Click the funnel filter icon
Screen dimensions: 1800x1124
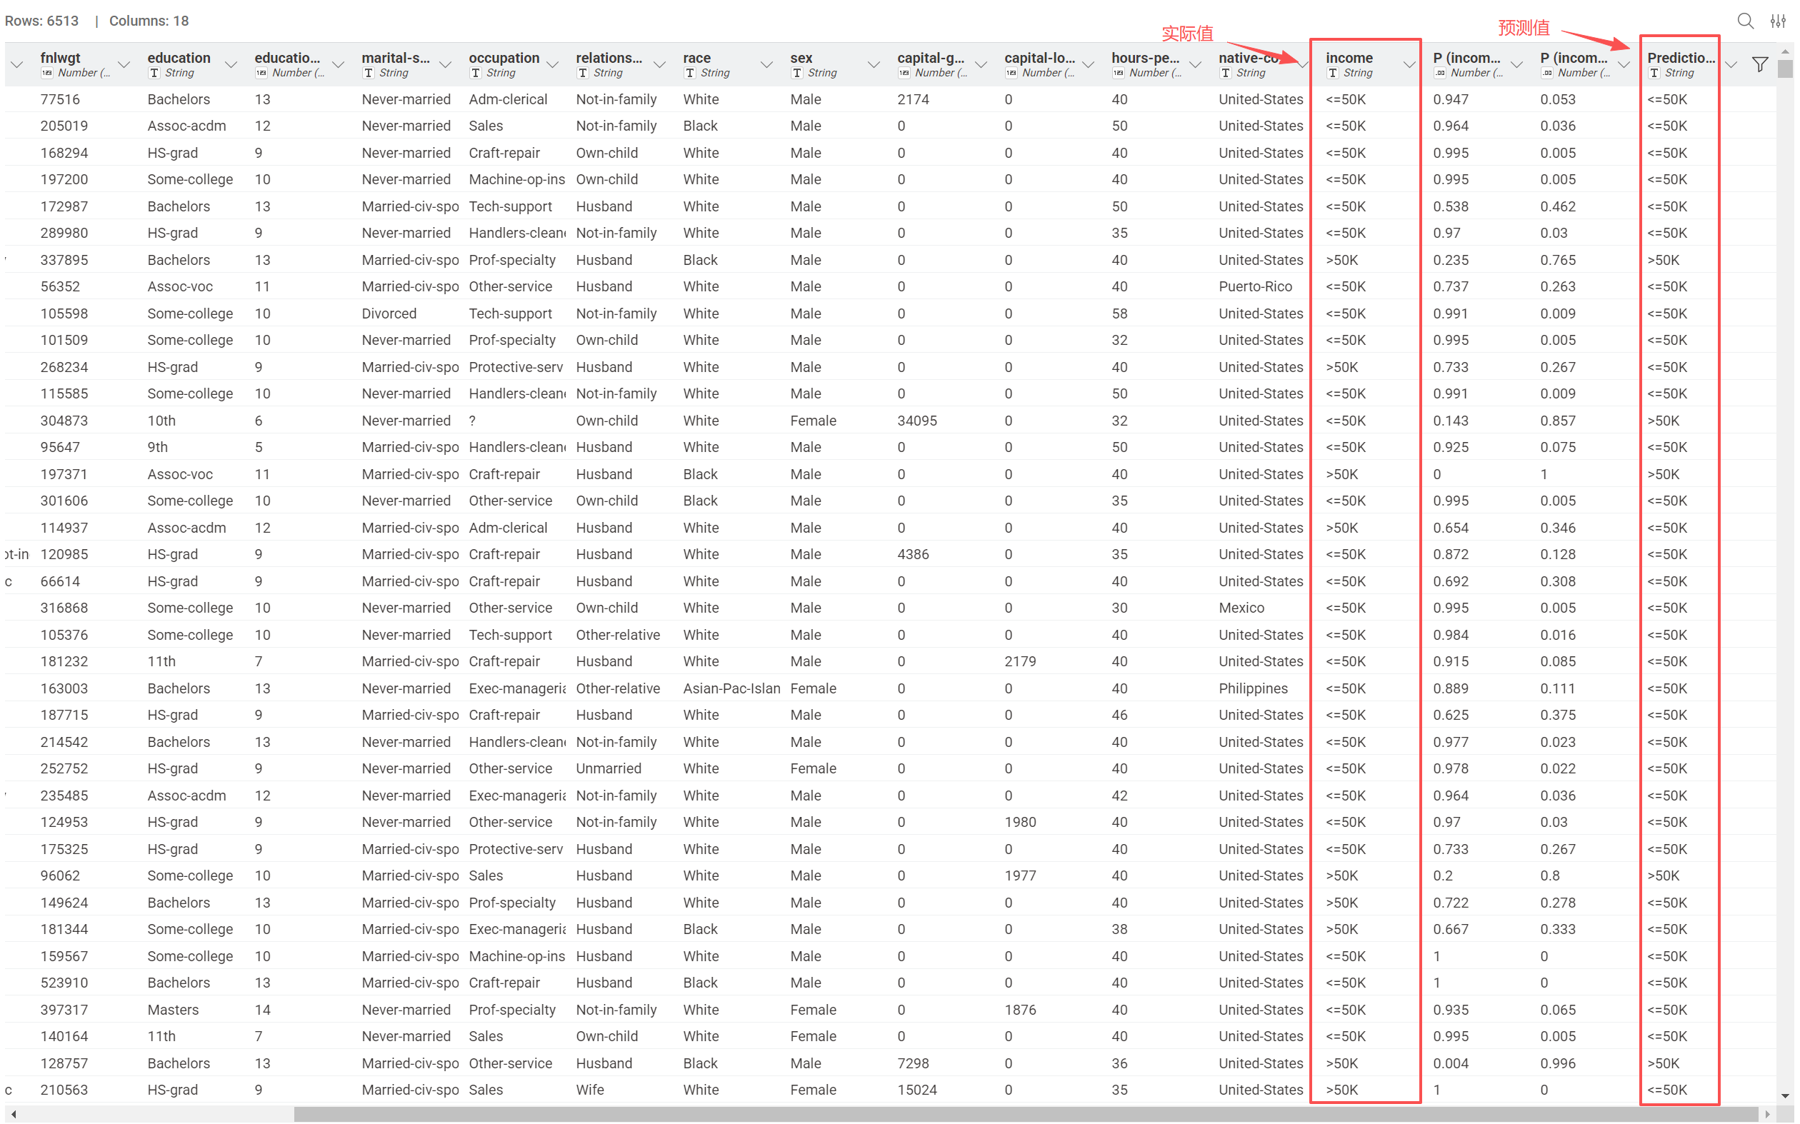(x=1760, y=65)
